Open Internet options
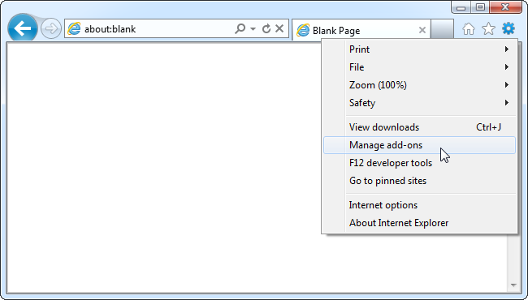 point(420,205)
